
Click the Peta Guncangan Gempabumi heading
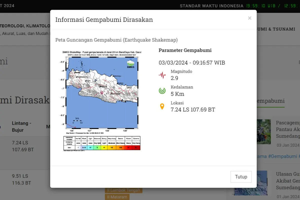[116, 40]
